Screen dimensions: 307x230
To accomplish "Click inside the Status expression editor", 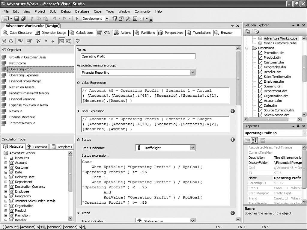I will pos(155,182).
